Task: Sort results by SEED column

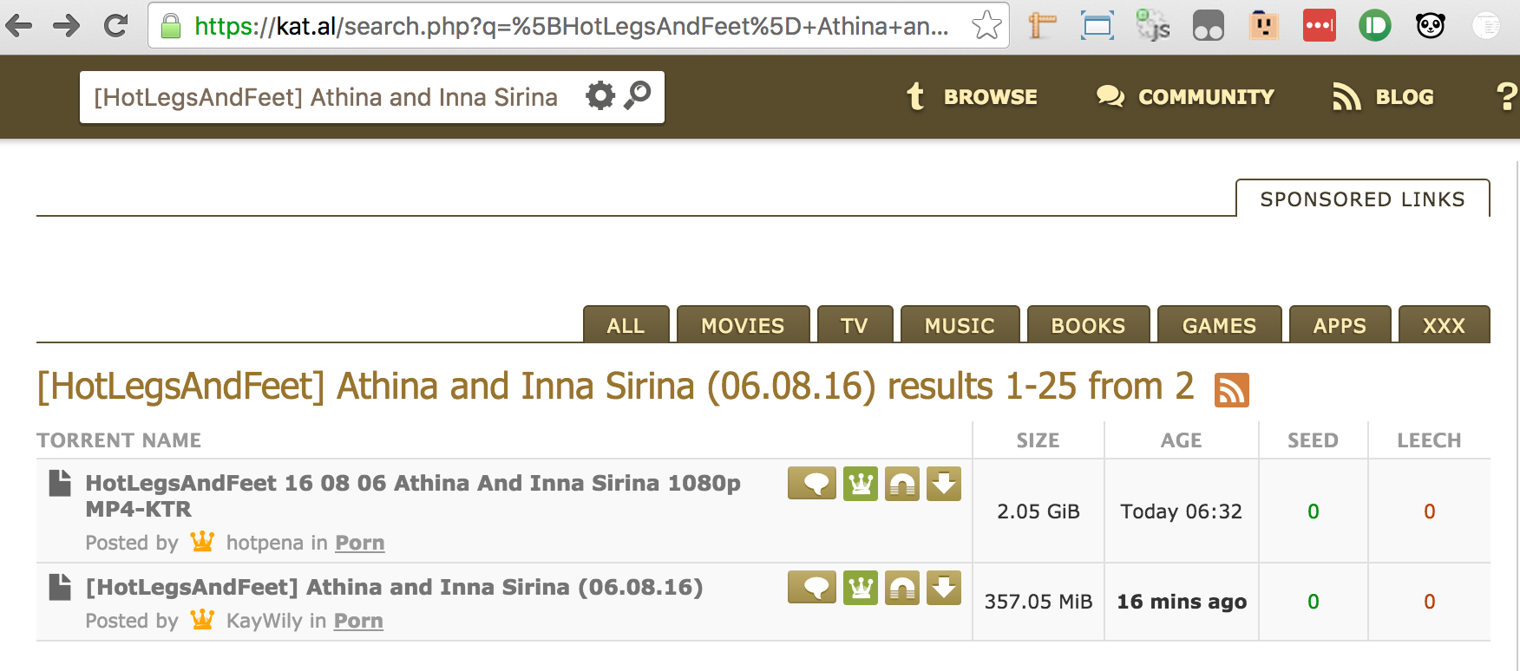Action: (x=1313, y=440)
